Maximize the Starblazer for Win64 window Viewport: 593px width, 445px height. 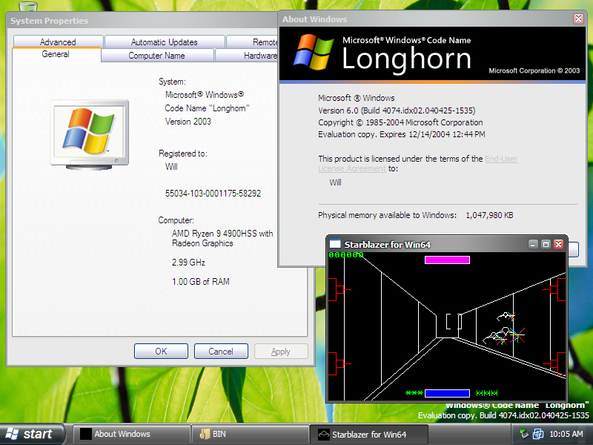tap(546, 244)
